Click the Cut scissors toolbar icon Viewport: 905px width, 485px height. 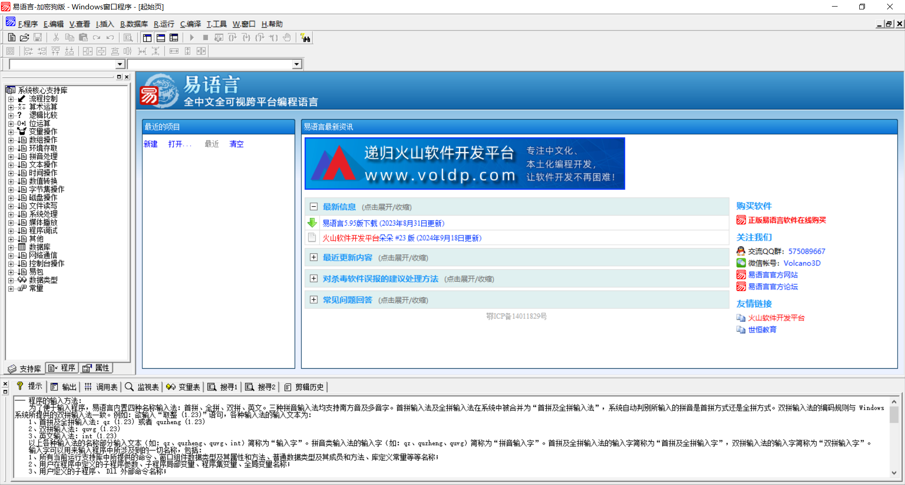pyautogui.click(x=56, y=38)
